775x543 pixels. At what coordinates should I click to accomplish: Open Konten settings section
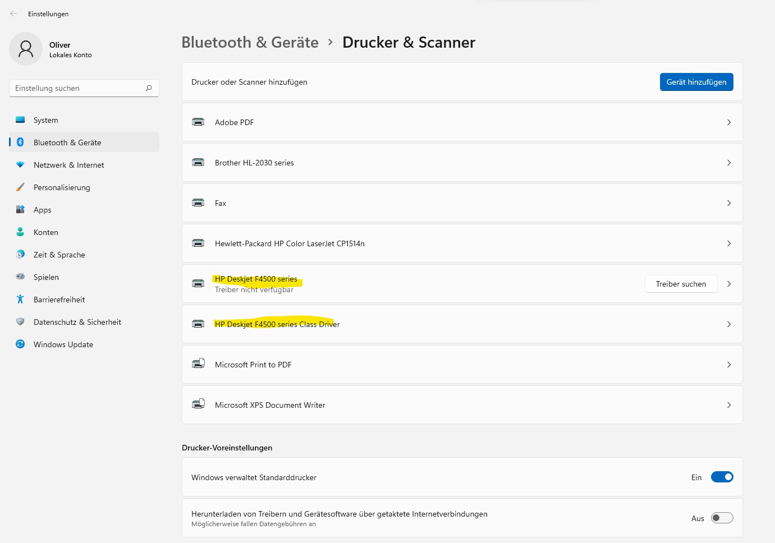(84, 232)
